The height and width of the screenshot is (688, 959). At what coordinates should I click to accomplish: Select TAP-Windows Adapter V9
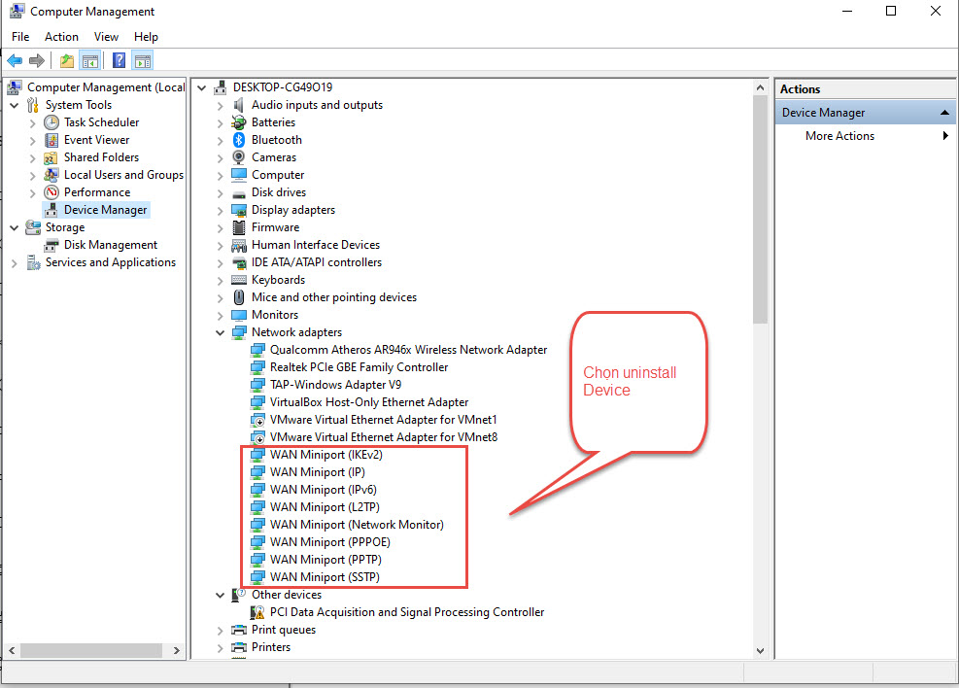point(336,385)
